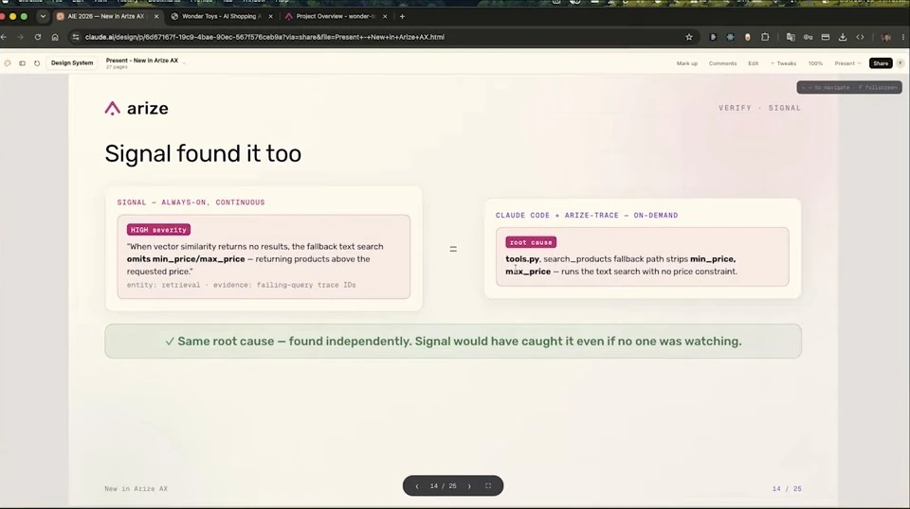Expand the Present dropdown
The height and width of the screenshot is (509, 910).
click(x=847, y=63)
